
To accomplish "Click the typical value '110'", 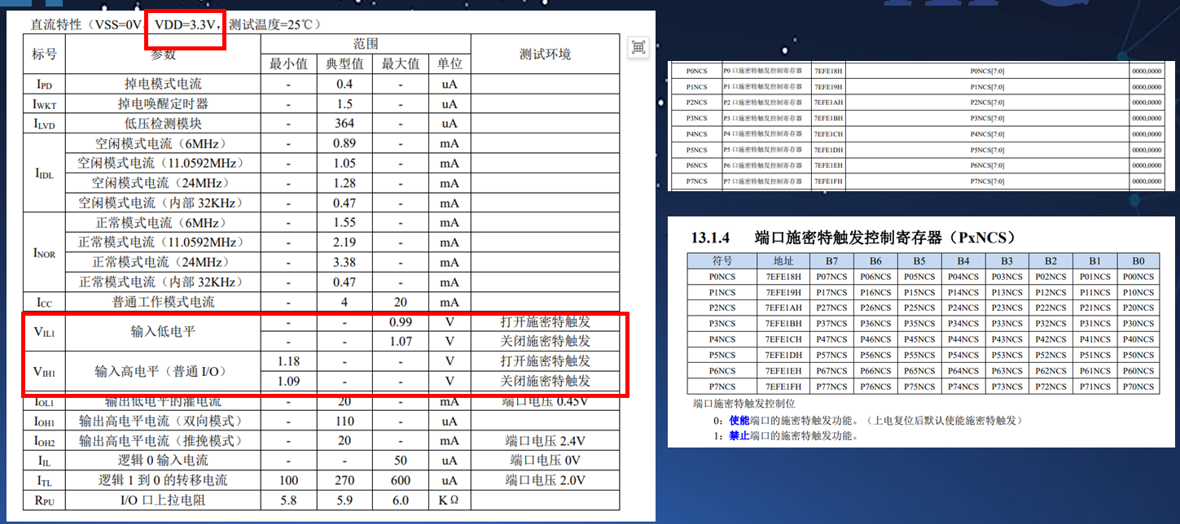I will pos(344,421).
